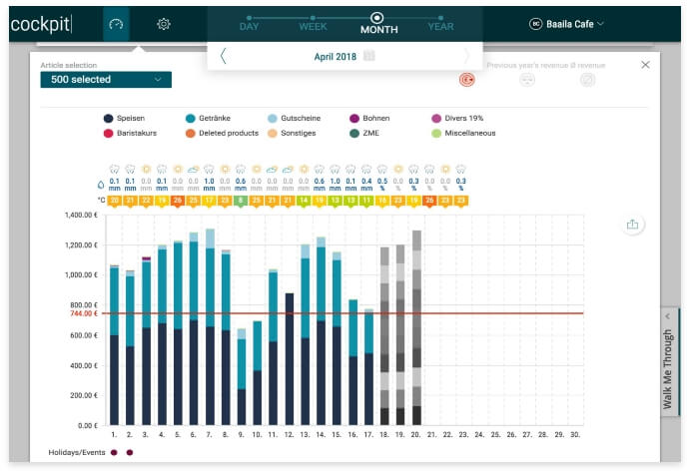Open the Article selection dropdown
Viewport: 690px width, 474px height.
click(105, 80)
